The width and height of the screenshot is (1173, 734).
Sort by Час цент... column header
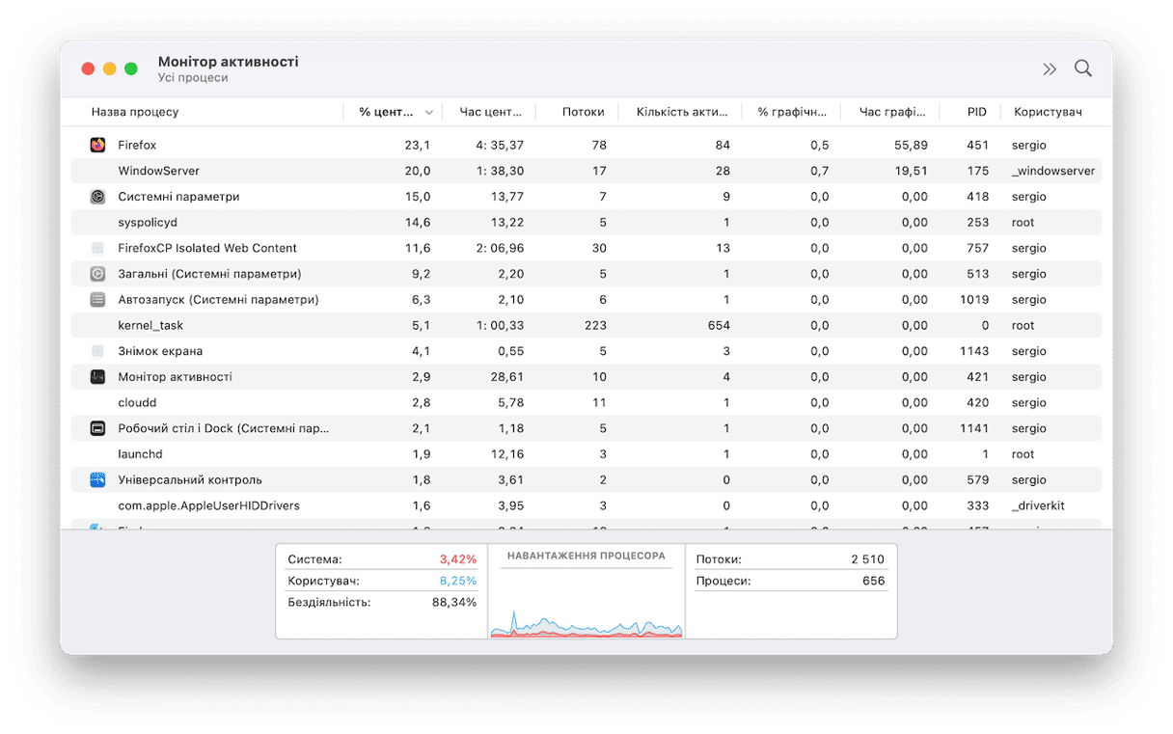pyautogui.click(x=491, y=112)
